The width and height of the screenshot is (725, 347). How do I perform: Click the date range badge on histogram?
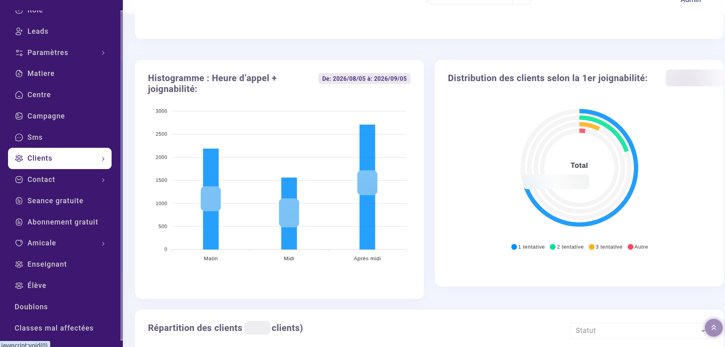[365, 79]
